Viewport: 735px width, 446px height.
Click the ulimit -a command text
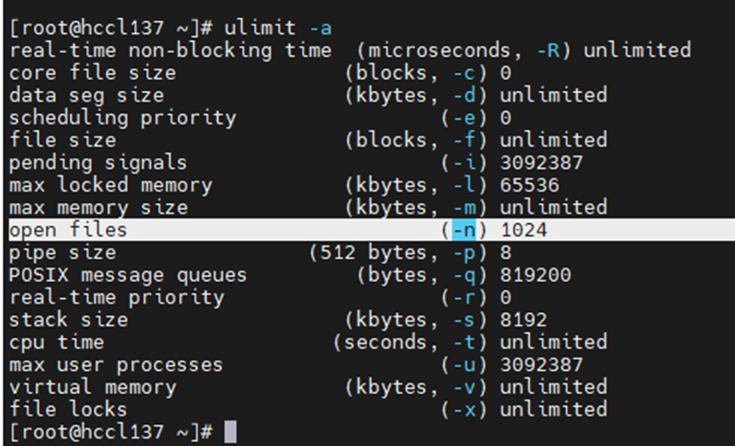coord(278,28)
